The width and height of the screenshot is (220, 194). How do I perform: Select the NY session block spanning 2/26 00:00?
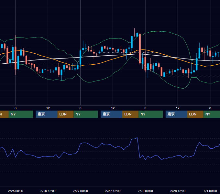click(21, 114)
